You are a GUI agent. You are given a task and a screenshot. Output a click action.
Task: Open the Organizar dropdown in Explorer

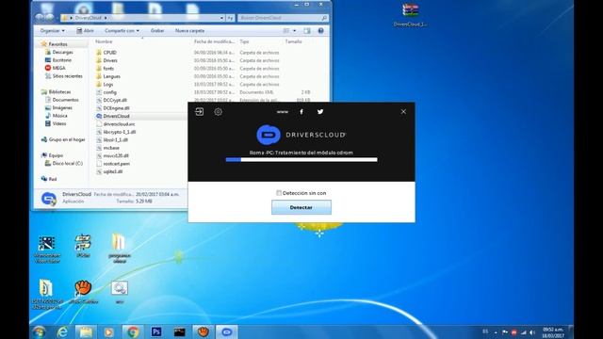[53, 31]
